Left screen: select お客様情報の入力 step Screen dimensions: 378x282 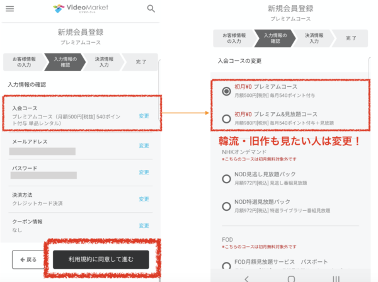[x=24, y=62]
